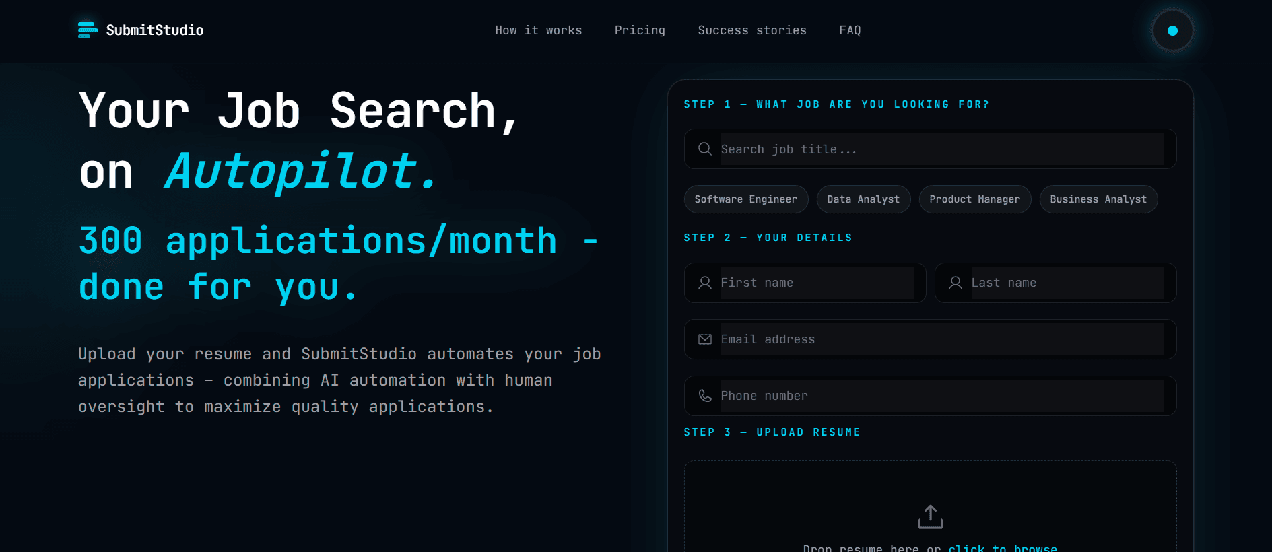Focus the Email address field
Viewport: 1272px width, 552px height.
pos(931,339)
